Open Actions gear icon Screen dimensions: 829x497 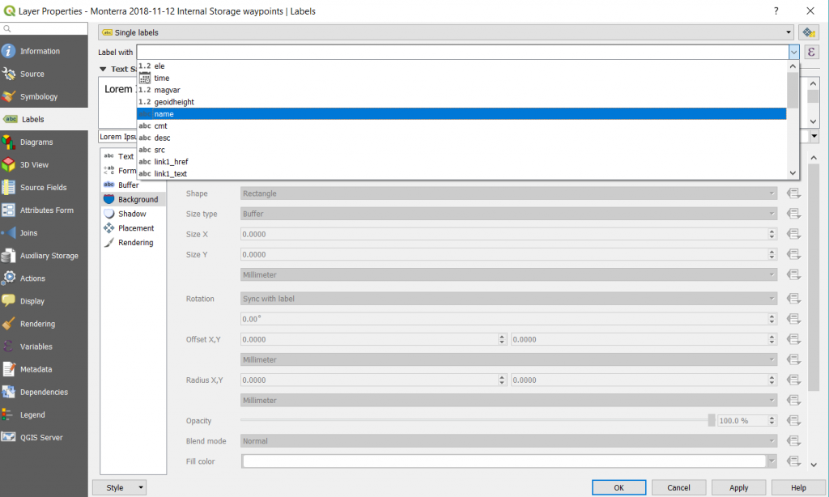8,278
